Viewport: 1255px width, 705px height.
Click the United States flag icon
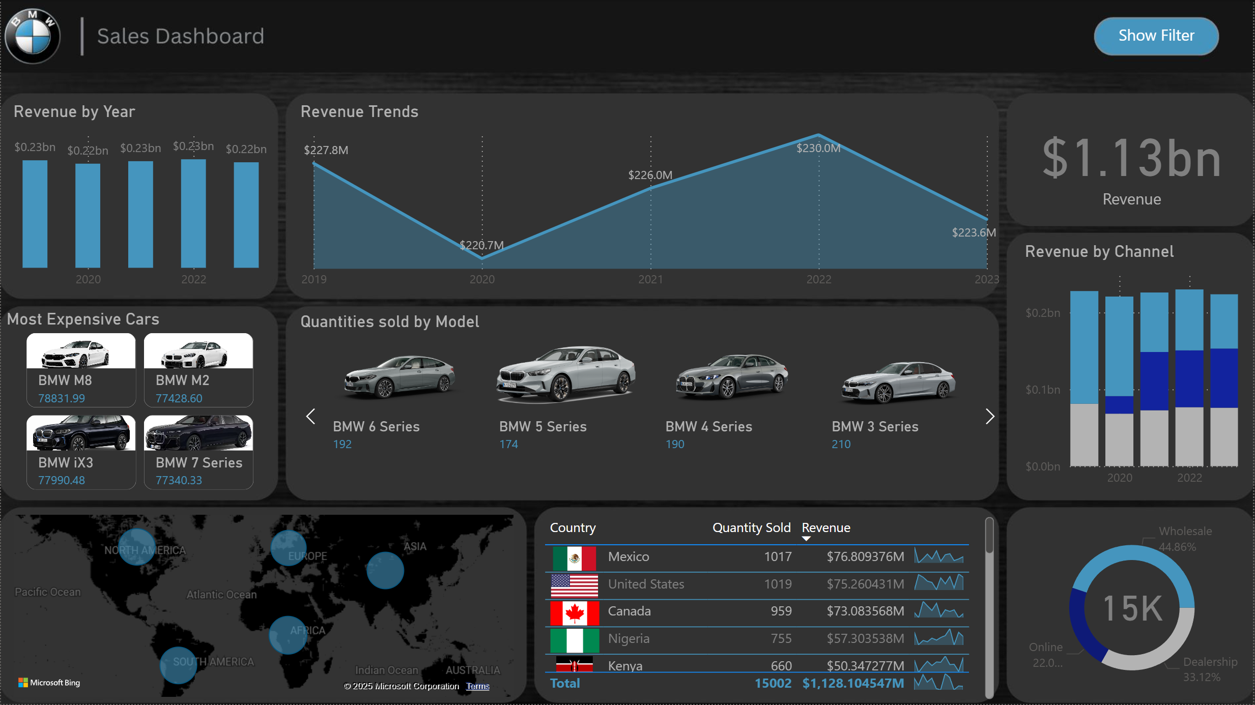[574, 585]
